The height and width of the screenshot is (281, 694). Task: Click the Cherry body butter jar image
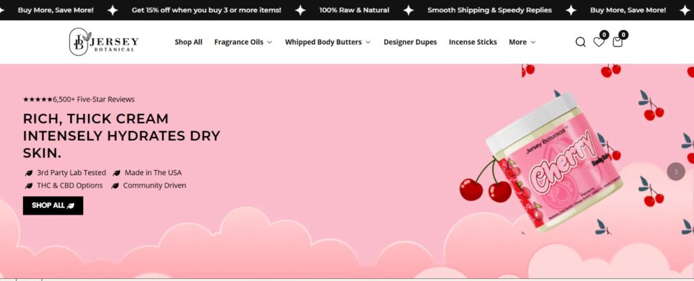554,163
